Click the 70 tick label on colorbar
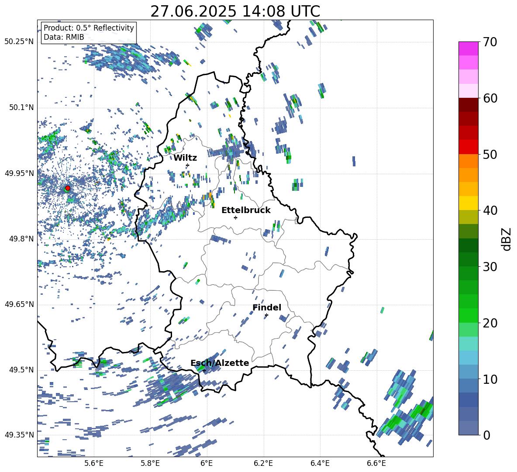Image resolution: width=517 pixels, height=472 pixels. point(490,42)
